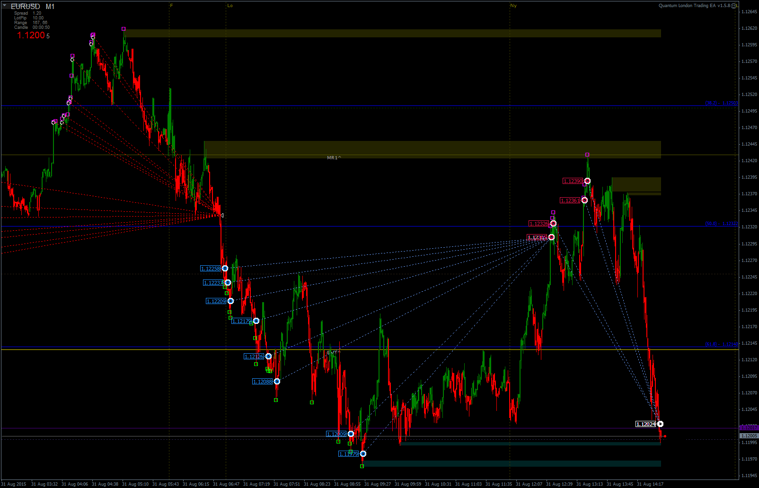
Task: Click the Lo London session marker label
Action: [230, 6]
